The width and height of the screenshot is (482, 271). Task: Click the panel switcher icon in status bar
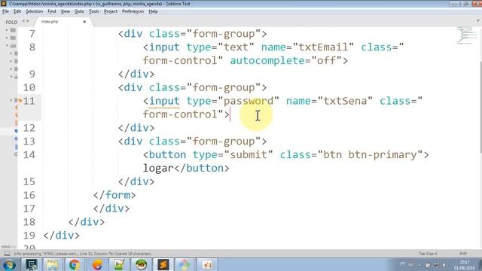click(x=7, y=254)
